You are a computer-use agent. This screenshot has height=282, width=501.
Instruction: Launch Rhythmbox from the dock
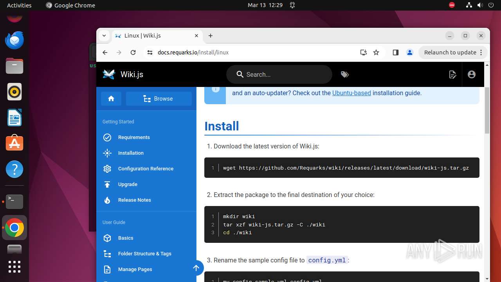tap(14, 92)
